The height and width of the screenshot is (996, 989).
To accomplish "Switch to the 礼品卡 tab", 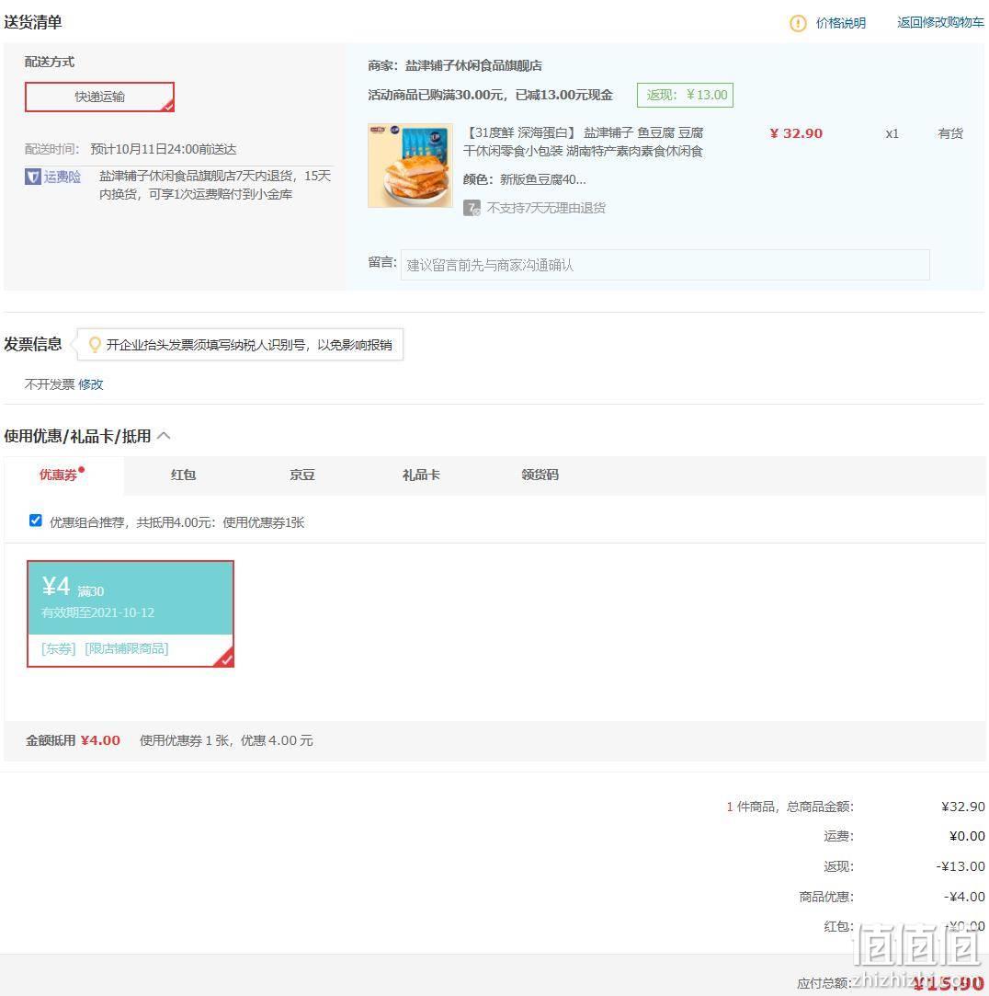I will click(421, 475).
